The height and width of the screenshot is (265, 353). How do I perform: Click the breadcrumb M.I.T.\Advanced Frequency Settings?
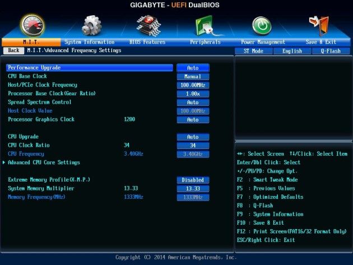pyautogui.click(x=74, y=50)
